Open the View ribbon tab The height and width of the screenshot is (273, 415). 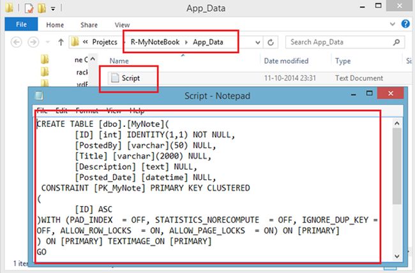[x=122, y=25]
